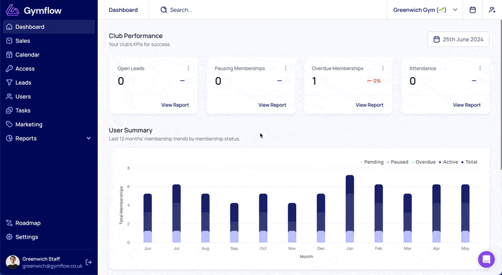Open Overdue Memberships three-dot menu
The height and width of the screenshot is (275, 502).
click(x=383, y=68)
